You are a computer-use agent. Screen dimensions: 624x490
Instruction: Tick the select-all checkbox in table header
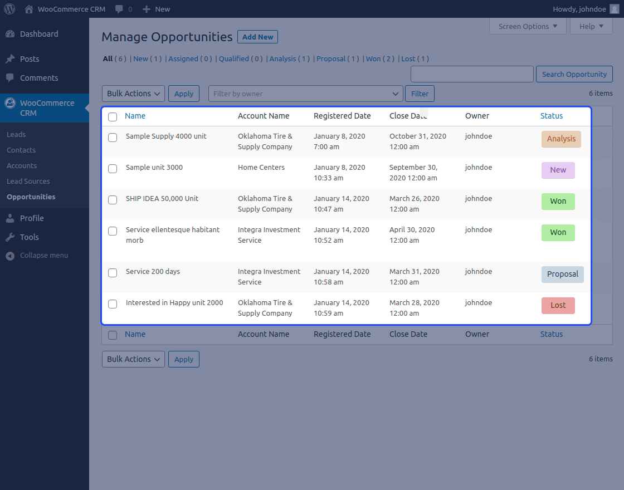[x=113, y=116]
